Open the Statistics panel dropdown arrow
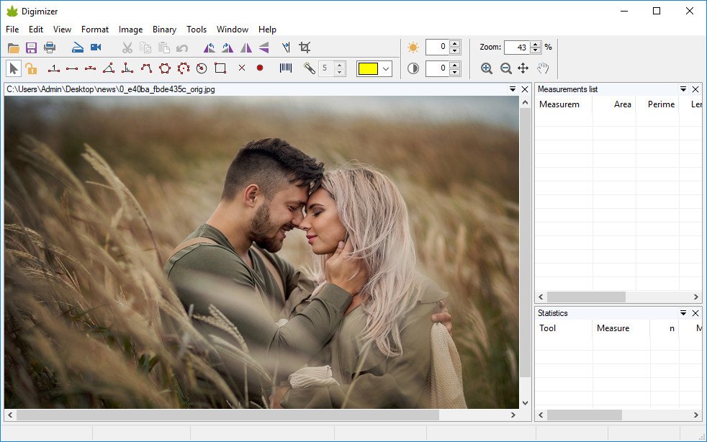Viewport: 707px width, 442px height. 683,313
